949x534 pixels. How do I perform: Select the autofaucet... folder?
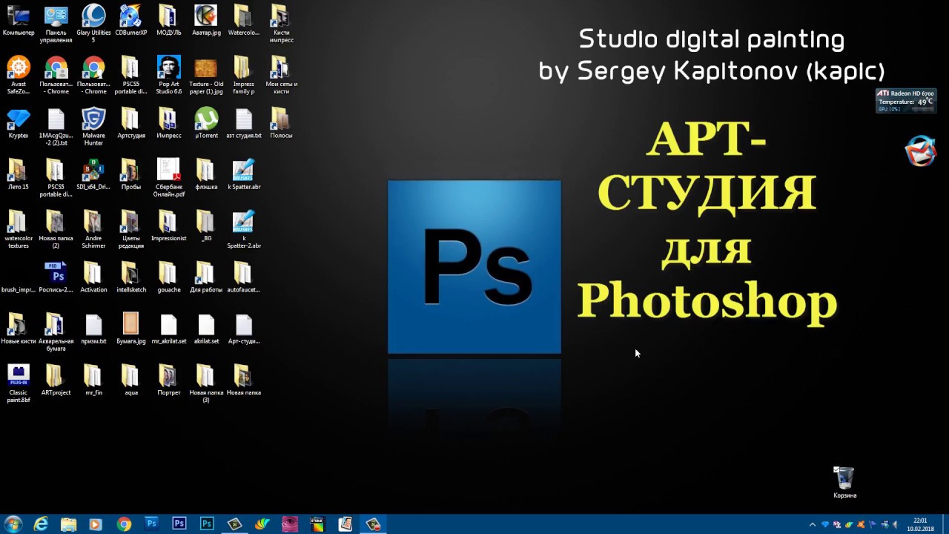(x=243, y=277)
